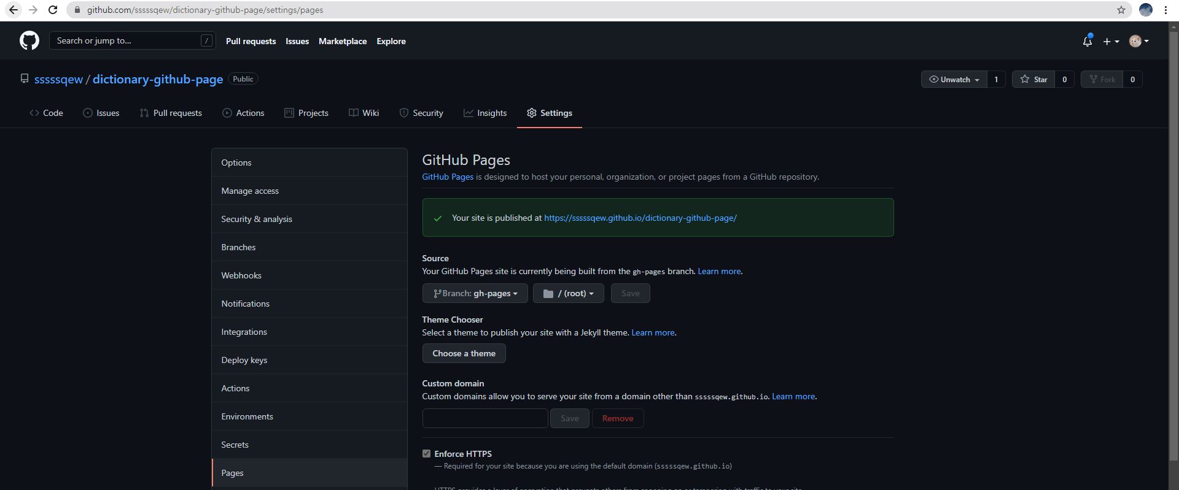The height and width of the screenshot is (490, 1179).
Task: Click the site lock icon in address bar
Action: pos(77,10)
